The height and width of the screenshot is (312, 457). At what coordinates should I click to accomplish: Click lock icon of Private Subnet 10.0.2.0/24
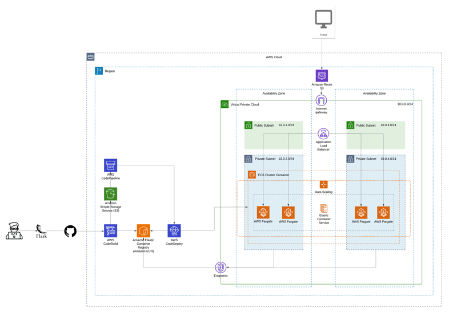[248, 159]
